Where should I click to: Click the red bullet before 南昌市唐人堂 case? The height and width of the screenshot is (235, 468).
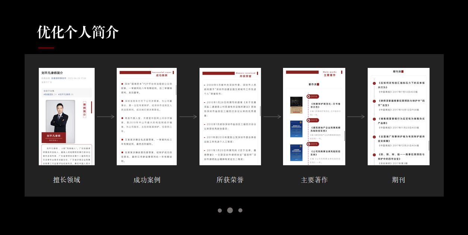pyautogui.click(x=122, y=118)
